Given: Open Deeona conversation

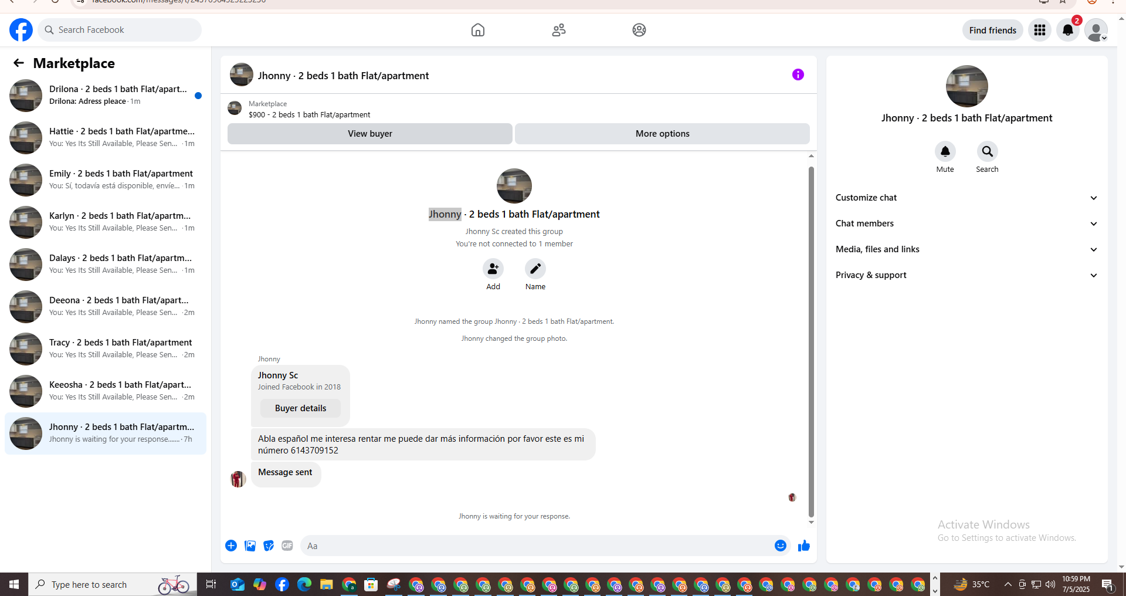Looking at the screenshot, I should click(x=106, y=307).
